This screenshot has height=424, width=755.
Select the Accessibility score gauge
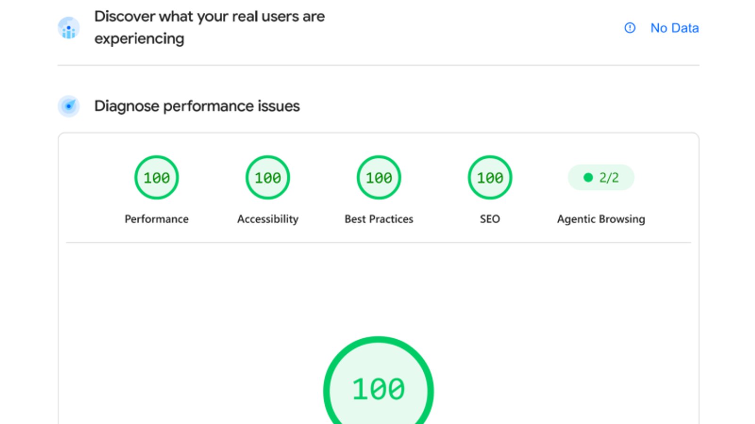coord(268,178)
